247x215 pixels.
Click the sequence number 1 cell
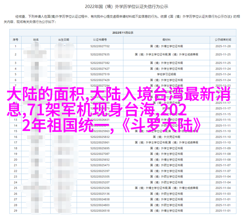tap(16, 46)
